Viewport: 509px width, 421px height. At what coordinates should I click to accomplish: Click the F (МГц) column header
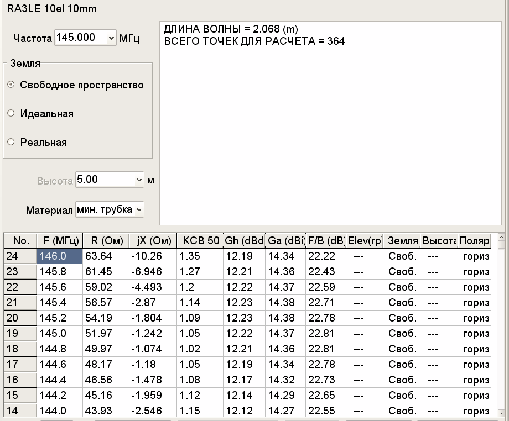point(59,241)
